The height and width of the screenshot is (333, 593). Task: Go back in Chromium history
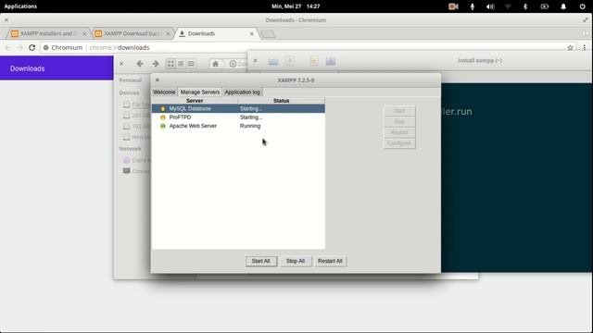click(8, 47)
